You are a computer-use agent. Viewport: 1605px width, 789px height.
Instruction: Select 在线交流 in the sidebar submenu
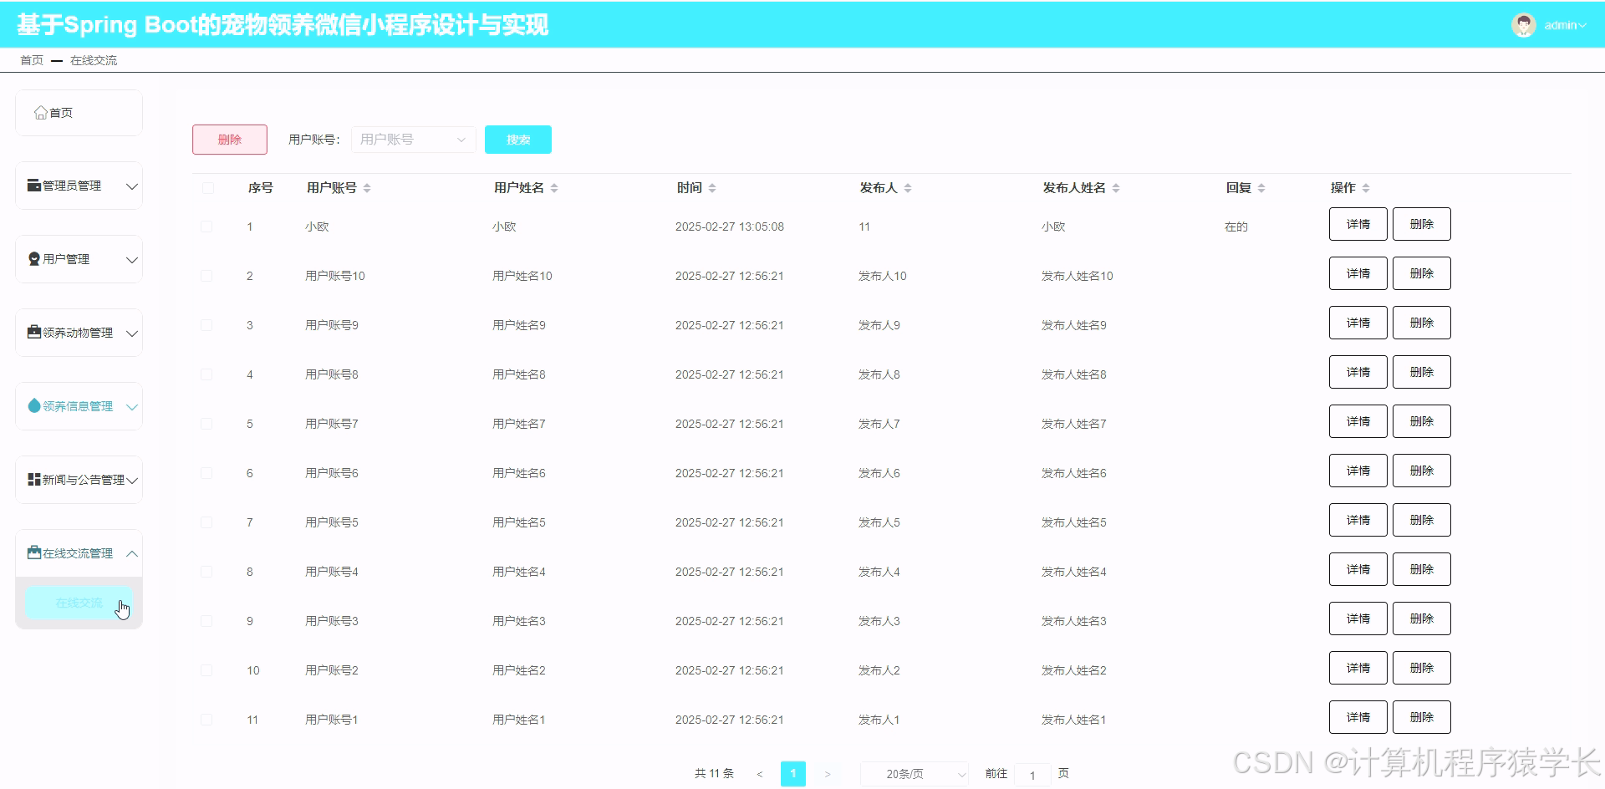coord(79,603)
